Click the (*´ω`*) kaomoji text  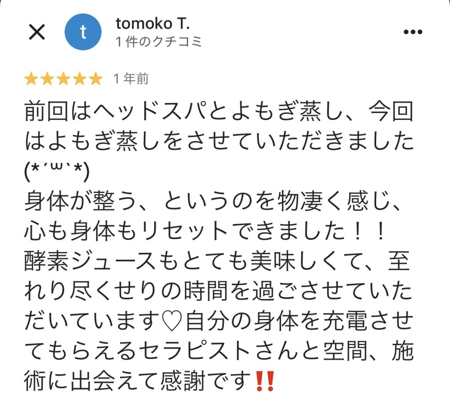(x=57, y=171)
